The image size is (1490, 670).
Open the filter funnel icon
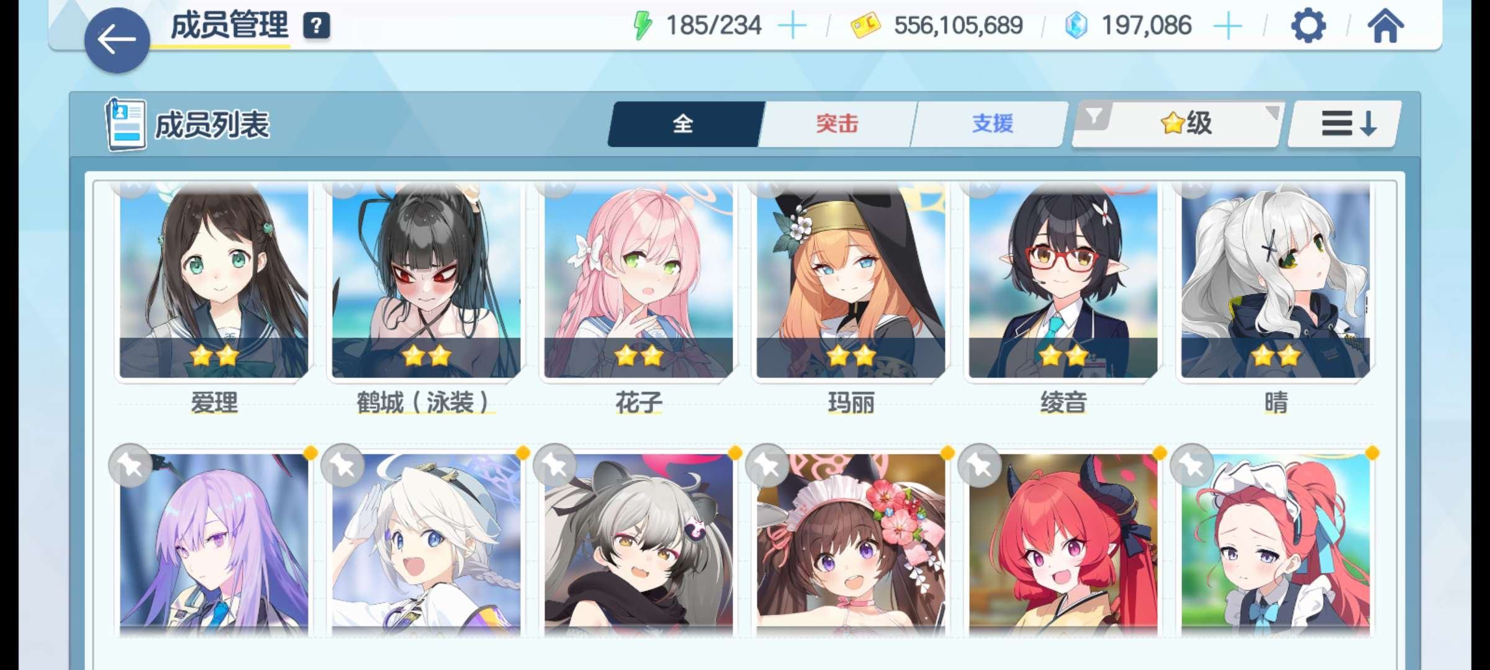pos(1093,116)
